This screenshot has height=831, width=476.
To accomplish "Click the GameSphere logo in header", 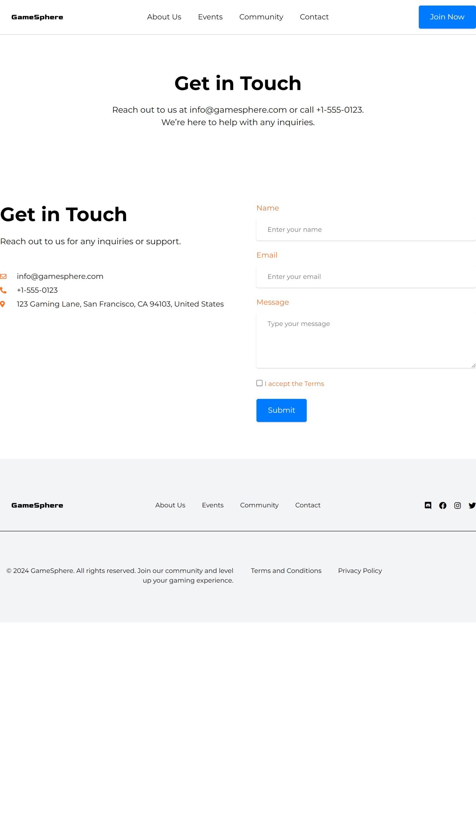I will coord(37,17).
